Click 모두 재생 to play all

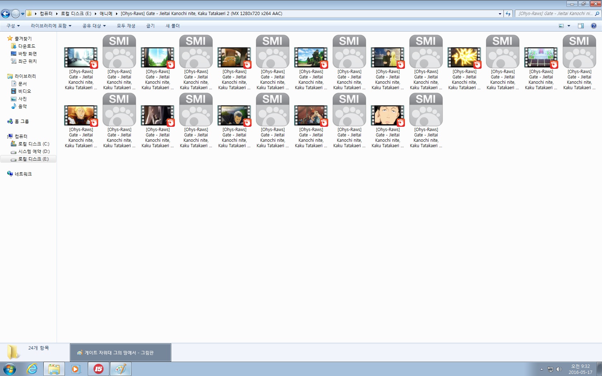[x=126, y=26]
